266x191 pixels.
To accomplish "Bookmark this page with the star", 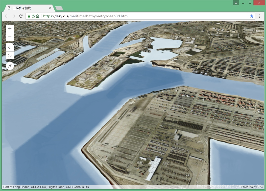I will [x=251, y=16].
